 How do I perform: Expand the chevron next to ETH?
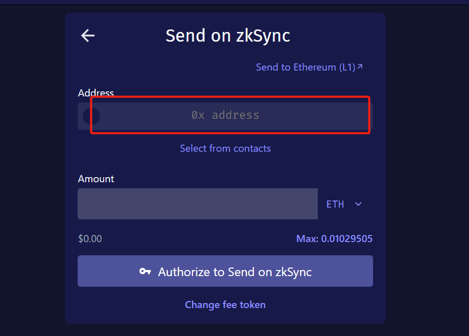tap(358, 204)
